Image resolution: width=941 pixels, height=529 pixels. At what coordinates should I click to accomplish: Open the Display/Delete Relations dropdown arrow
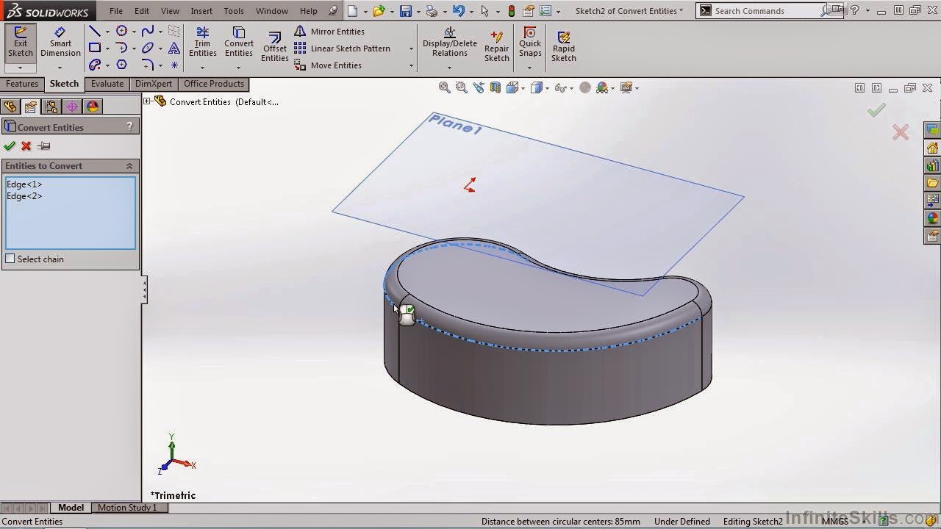point(449,68)
